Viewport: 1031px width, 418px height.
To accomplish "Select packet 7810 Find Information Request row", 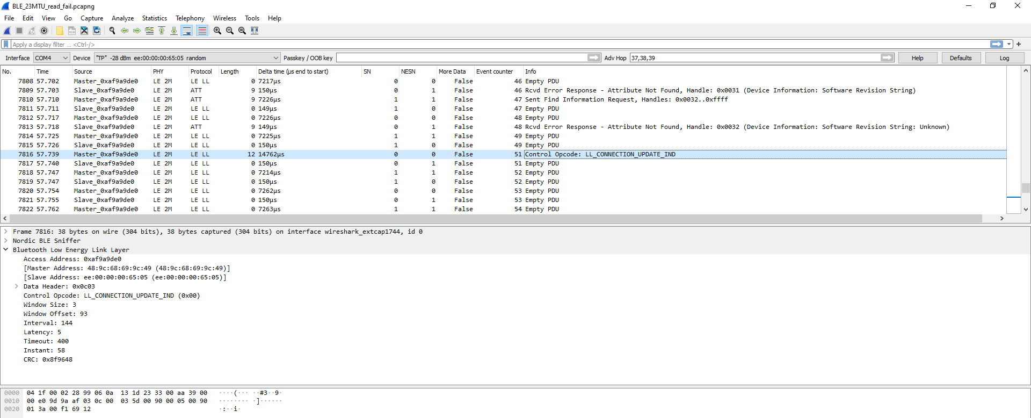I will [x=503, y=99].
